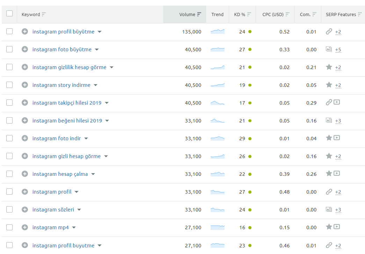Viewport: 365px width, 254px height.
Task: Select checkbox for 'instagram mp4' row
Action: [x=9, y=227]
